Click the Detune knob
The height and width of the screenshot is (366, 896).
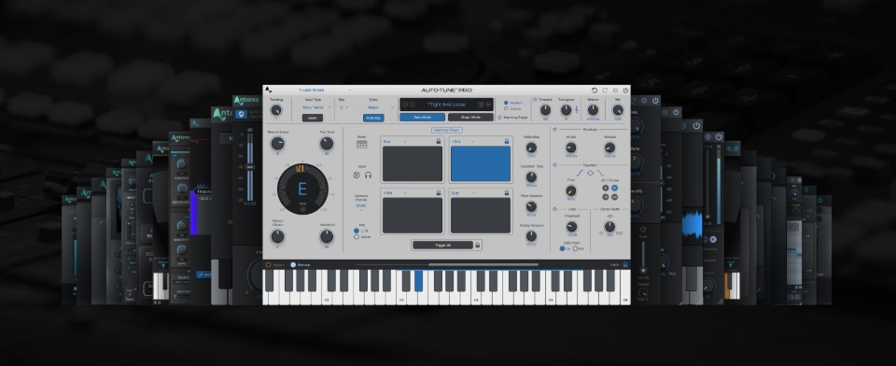pyautogui.click(x=593, y=110)
